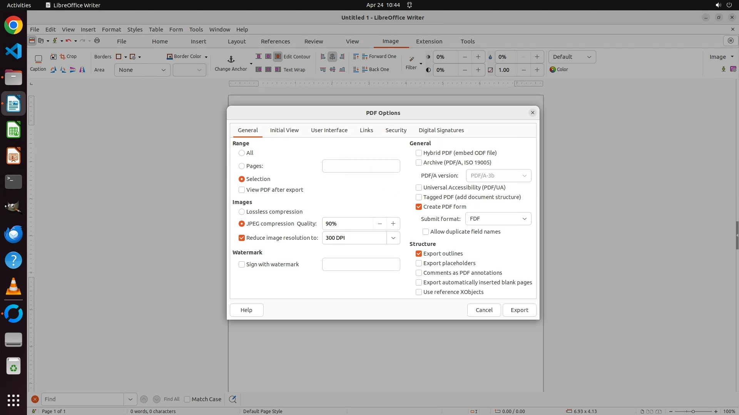Click the print icon in the toolbar
Screen dimensions: 739x415
97,41
